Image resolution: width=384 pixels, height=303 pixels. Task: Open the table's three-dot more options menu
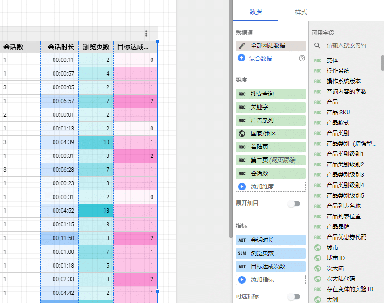click(146, 34)
